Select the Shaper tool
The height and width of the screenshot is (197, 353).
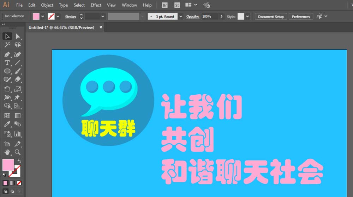click(7, 80)
